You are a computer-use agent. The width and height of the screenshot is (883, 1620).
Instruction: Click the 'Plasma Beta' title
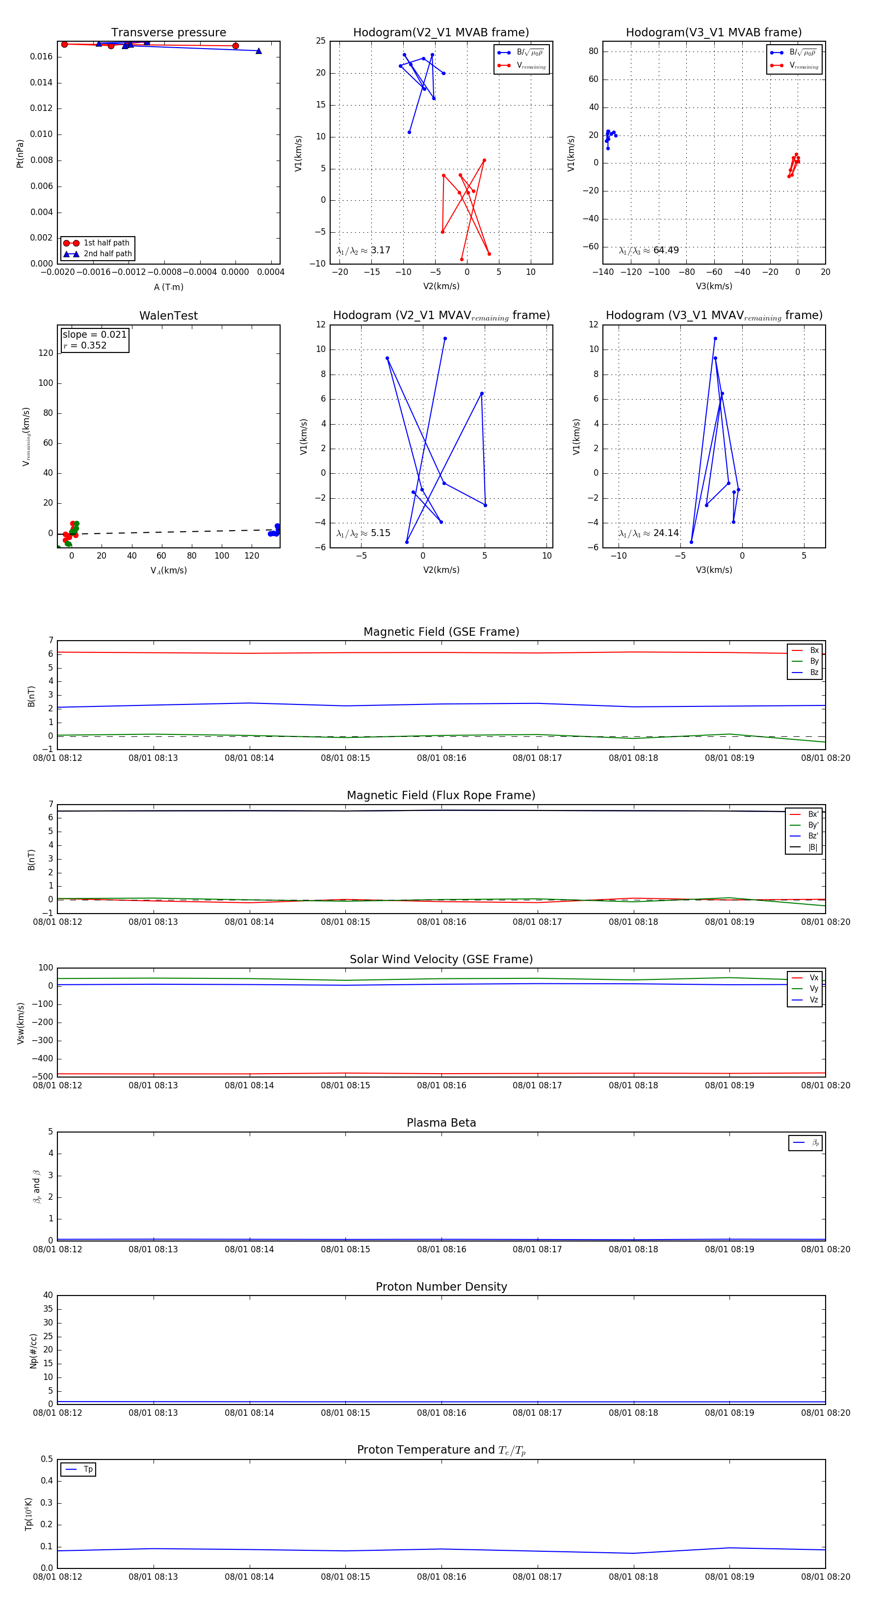[441, 1123]
